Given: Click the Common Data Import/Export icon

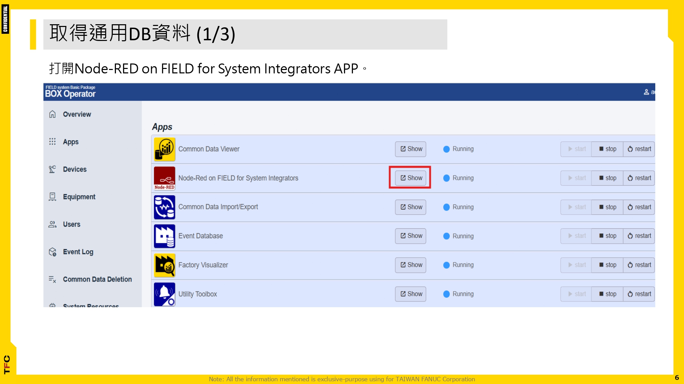Looking at the screenshot, I should 165,207.
